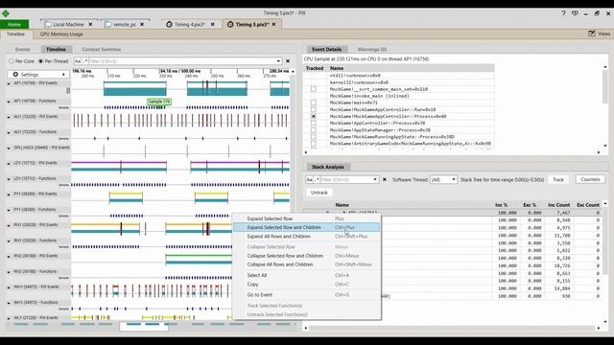This screenshot has height=345, width=614.
Task: Switch to Context Switches sub-tab
Action: coord(102,49)
